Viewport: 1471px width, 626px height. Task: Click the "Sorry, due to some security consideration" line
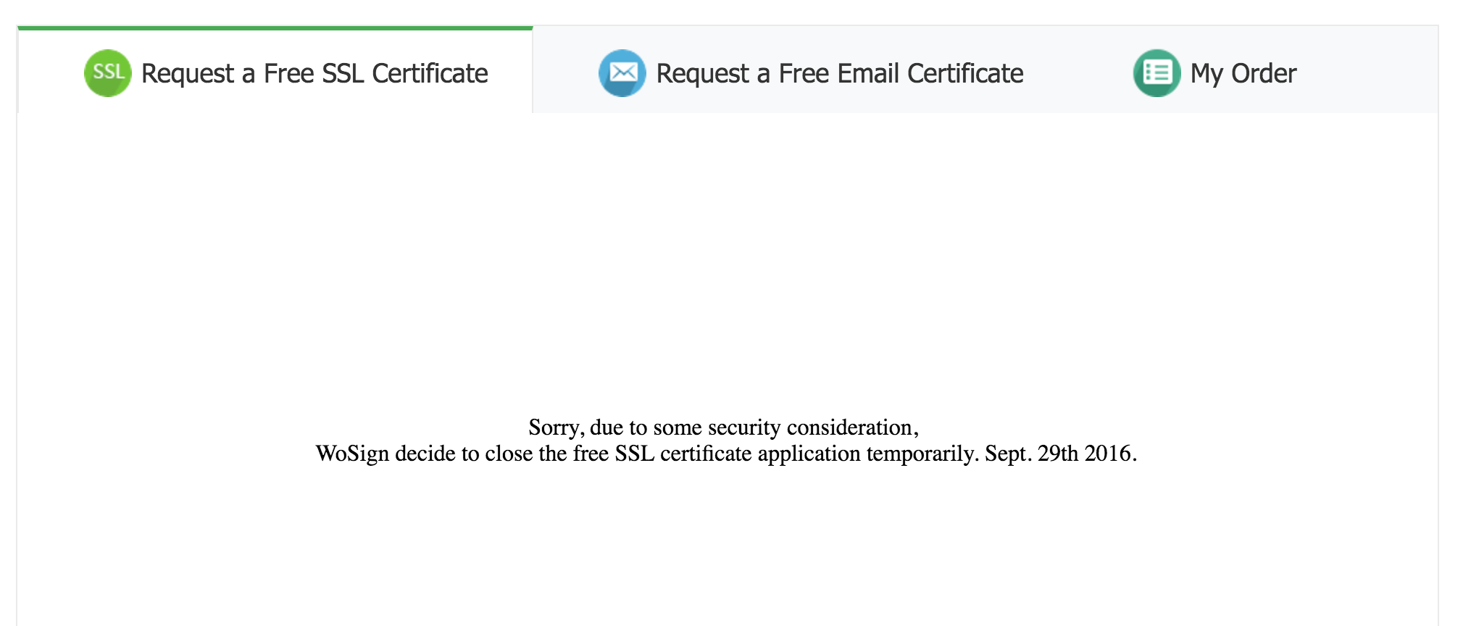(x=723, y=427)
